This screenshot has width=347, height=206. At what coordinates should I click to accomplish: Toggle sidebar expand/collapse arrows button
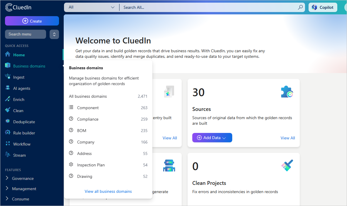click(54, 34)
